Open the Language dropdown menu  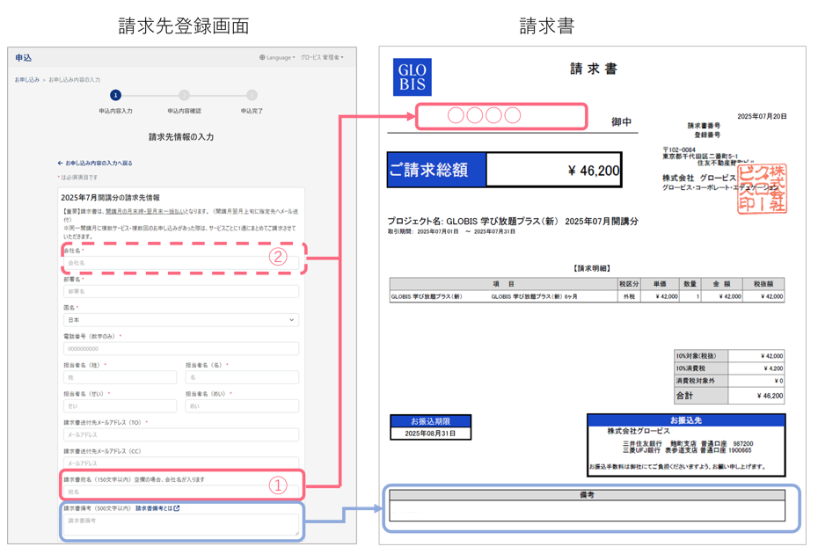point(278,57)
